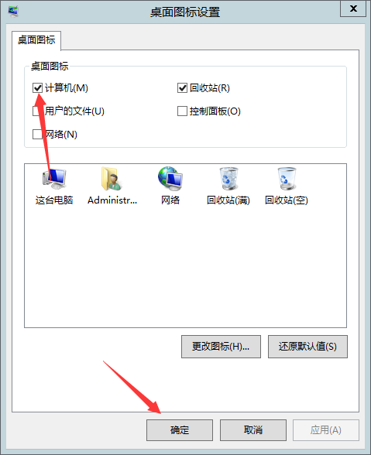Switch to the 桌面图标 tab
The height and width of the screenshot is (455, 371).
[36, 40]
